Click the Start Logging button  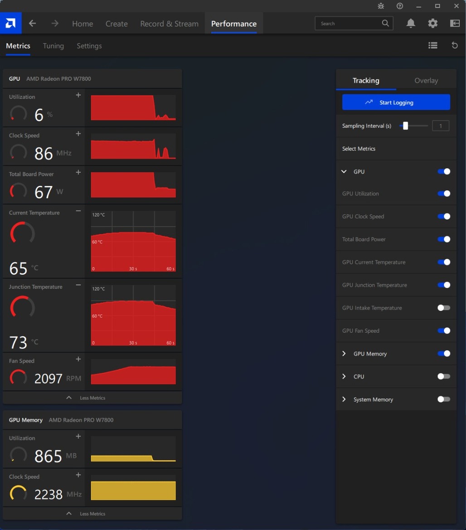[x=396, y=102]
